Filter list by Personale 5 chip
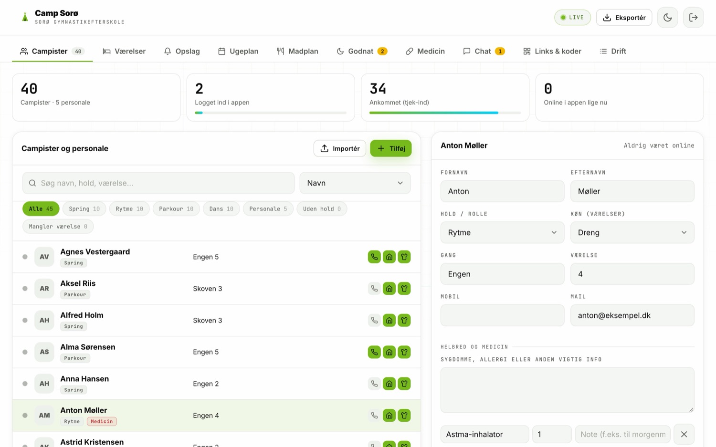 point(268,209)
